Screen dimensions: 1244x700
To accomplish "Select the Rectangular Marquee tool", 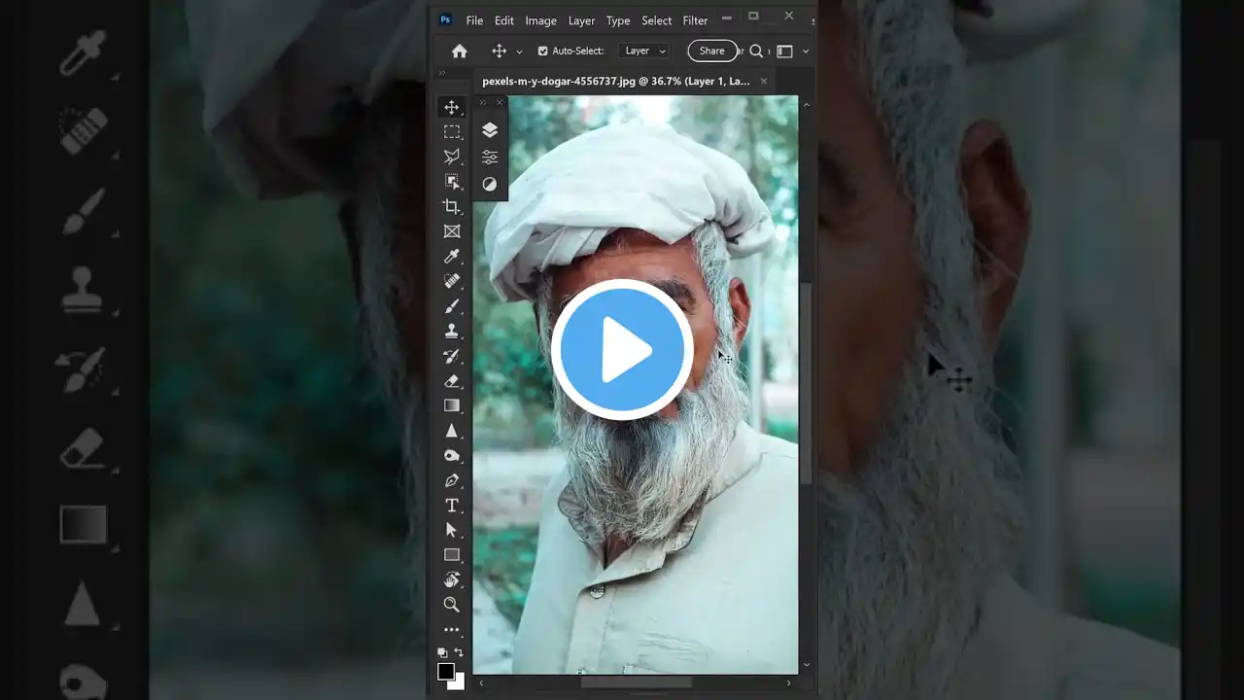I will [x=451, y=132].
